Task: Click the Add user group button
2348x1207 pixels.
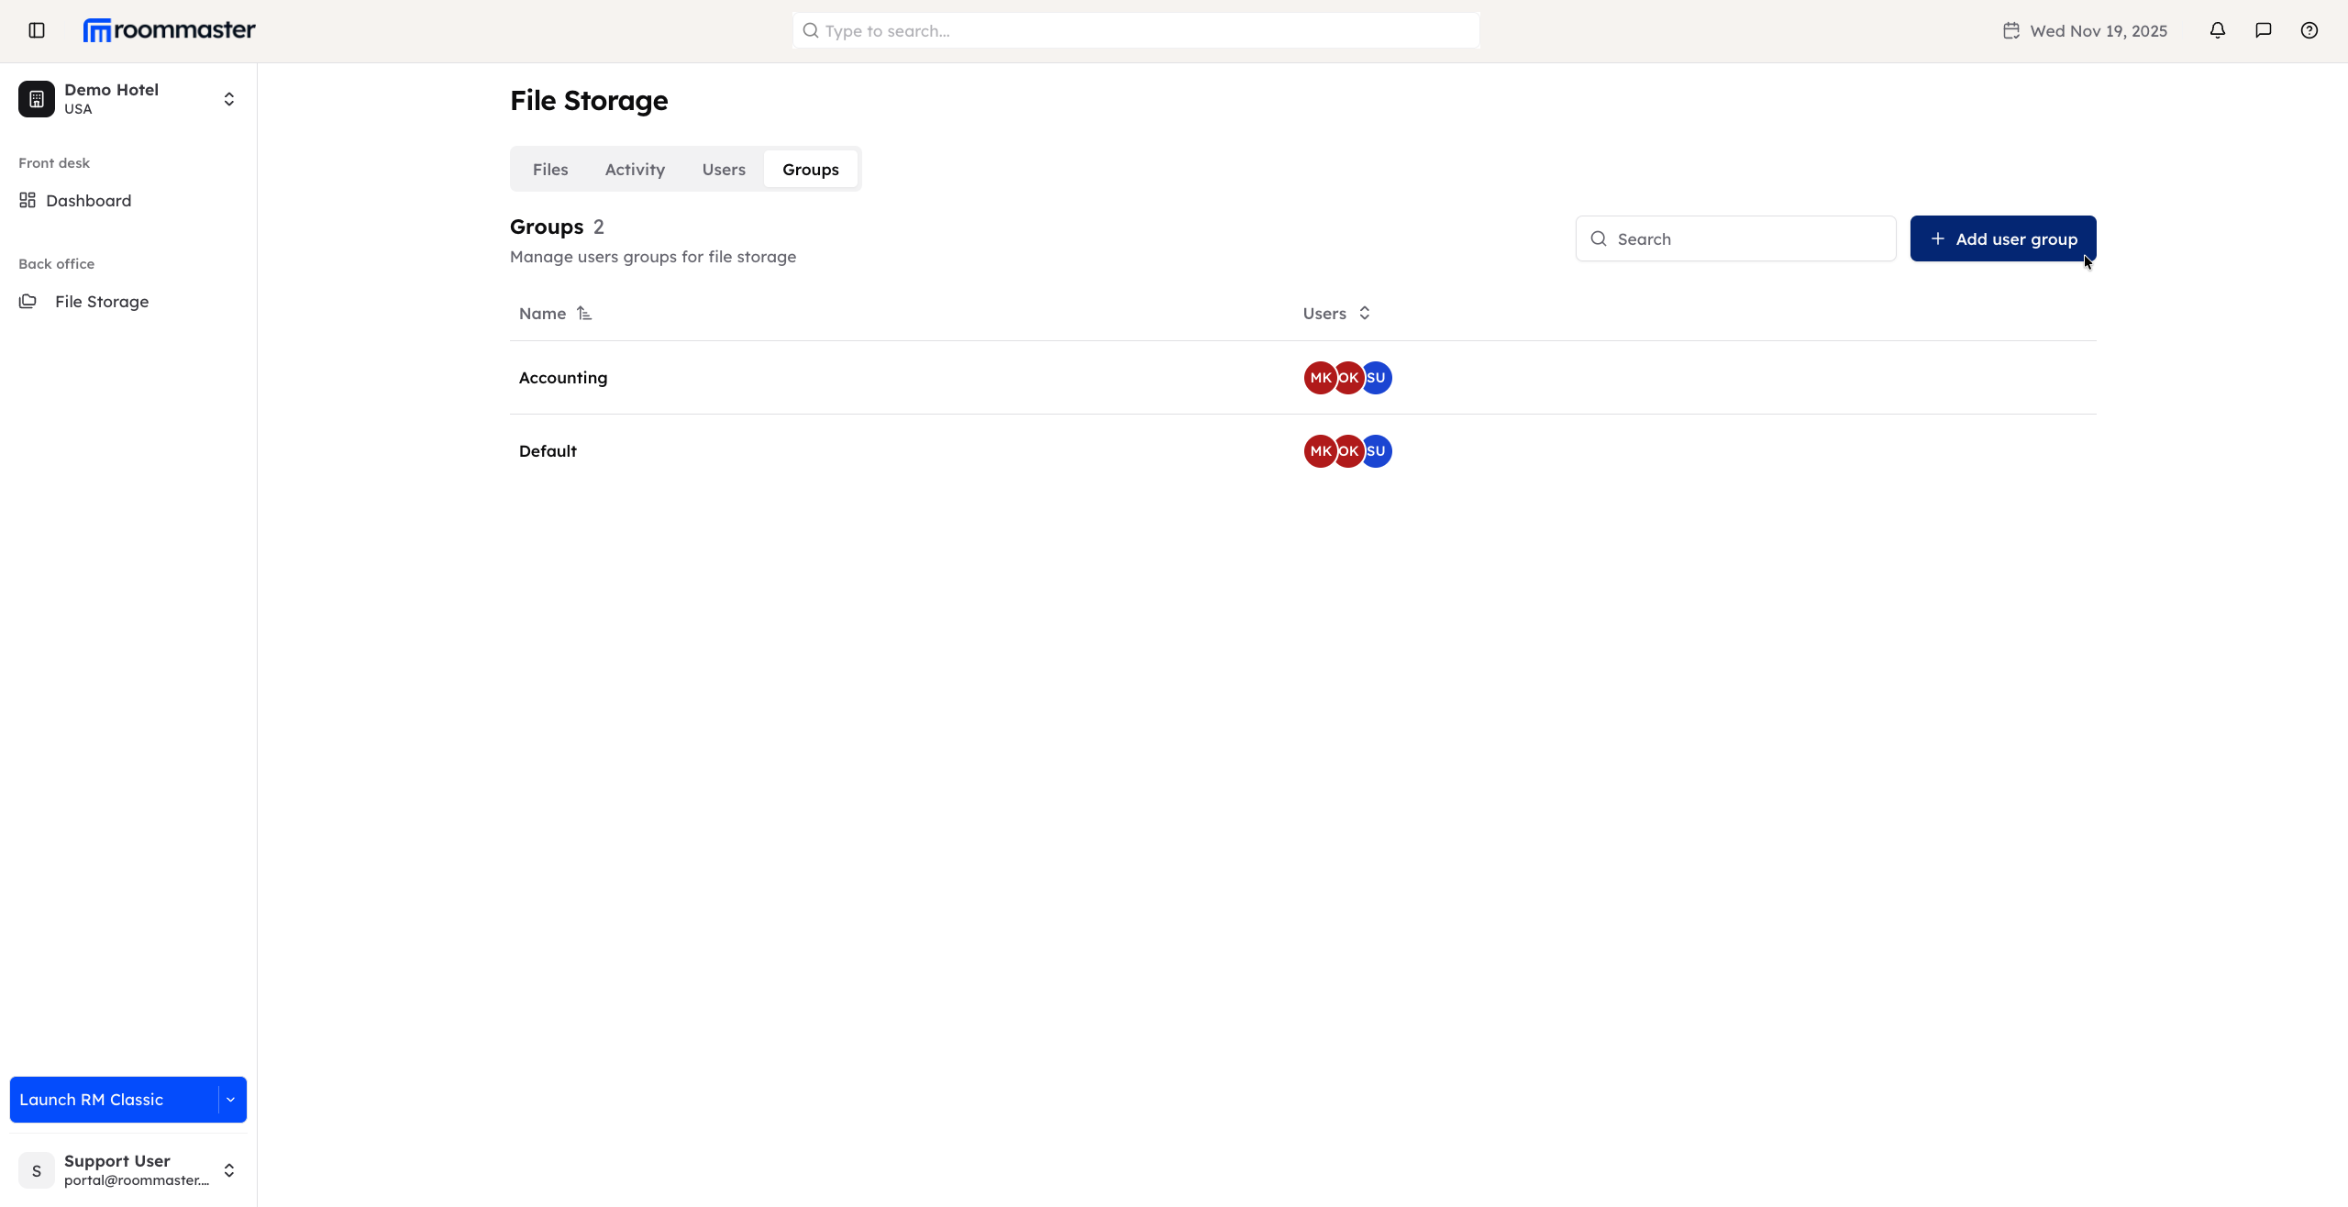Action: pyautogui.click(x=2002, y=238)
